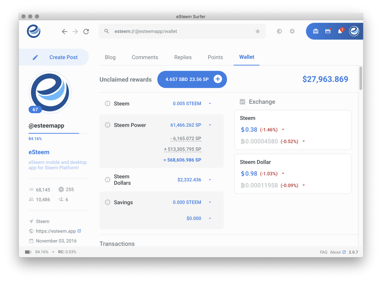This screenshot has height=282, width=382.
Task: Click the large esteemapp profile avatar
Action: point(50,92)
